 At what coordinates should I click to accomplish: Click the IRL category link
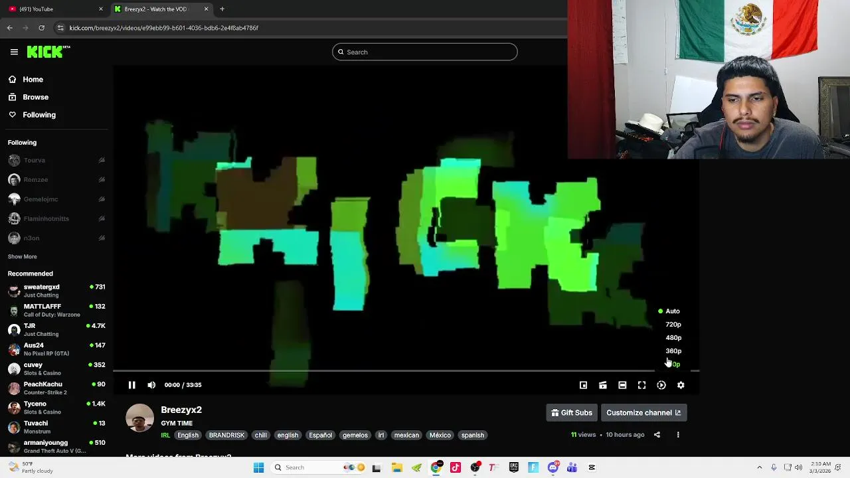165,436
